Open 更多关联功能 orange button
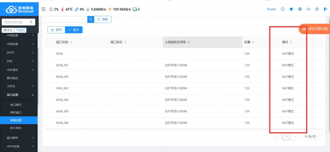The width and height of the screenshot is (330, 152). [x=315, y=29]
